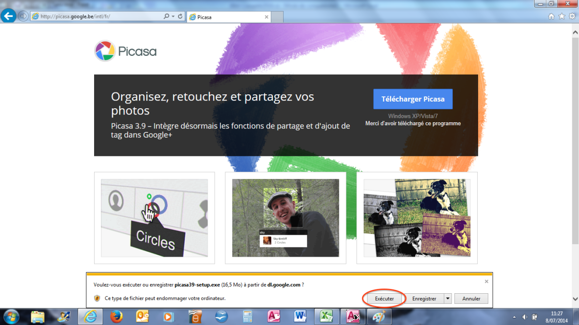This screenshot has height=325, width=579.
Task: Open the orange book app taskbar icon
Action: coord(194,316)
